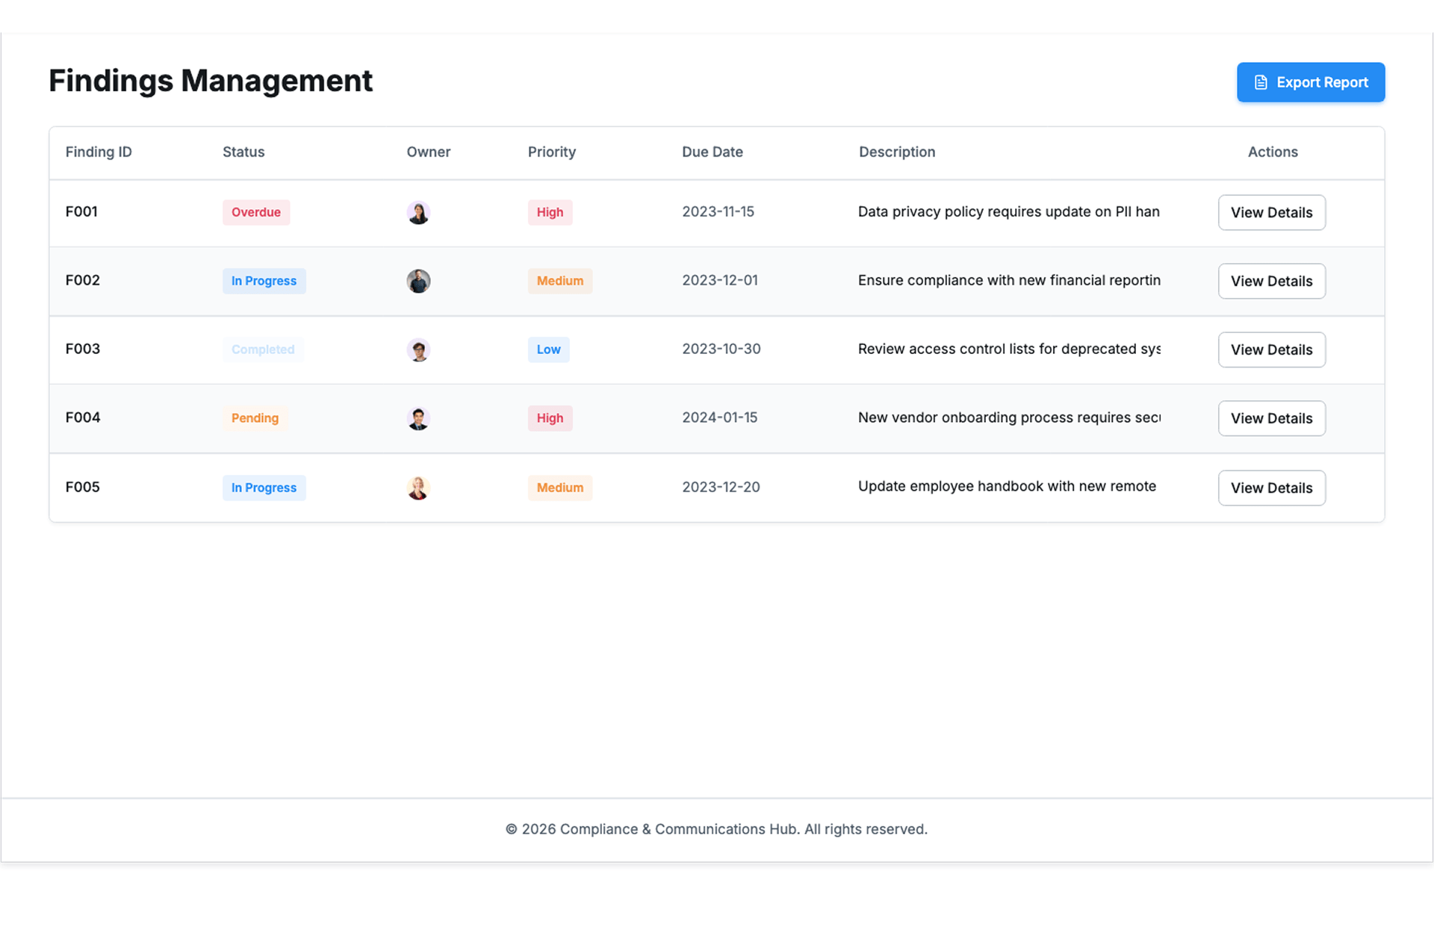Viewport: 1434px width, 932px height.
Task: Open View Details for F004
Action: [x=1271, y=419]
